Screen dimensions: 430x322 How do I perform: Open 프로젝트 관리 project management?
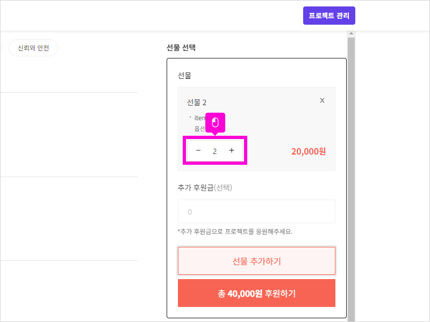[x=329, y=16]
